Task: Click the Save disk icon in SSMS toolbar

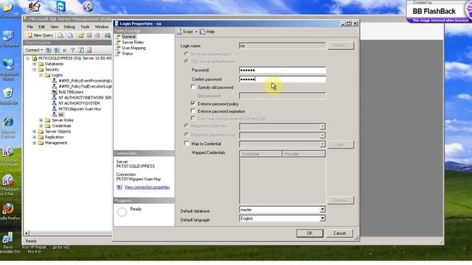Action: 89,35
